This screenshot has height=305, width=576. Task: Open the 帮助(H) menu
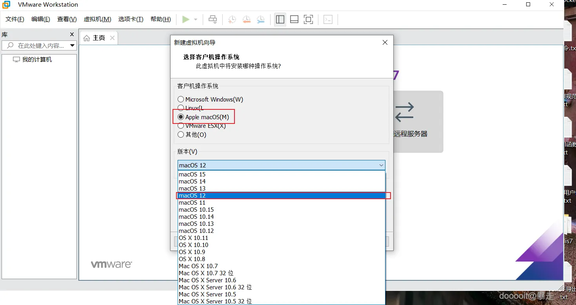tap(161, 19)
